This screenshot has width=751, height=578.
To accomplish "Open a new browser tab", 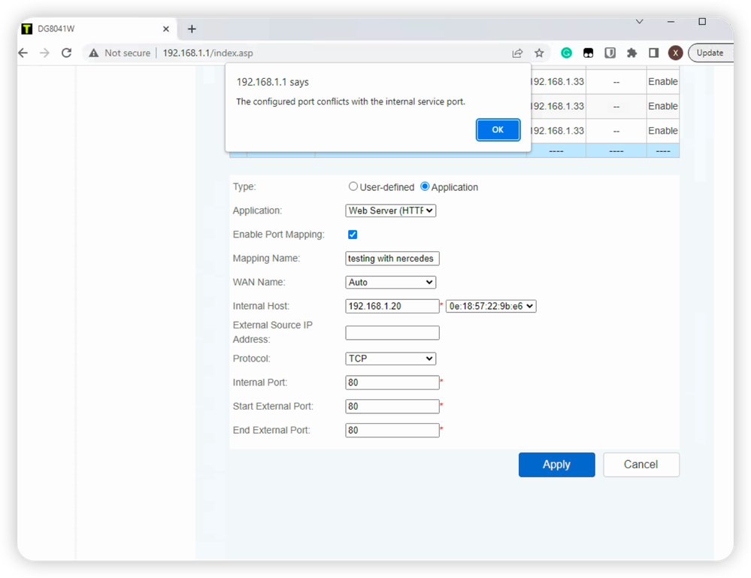I will pos(192,29).
